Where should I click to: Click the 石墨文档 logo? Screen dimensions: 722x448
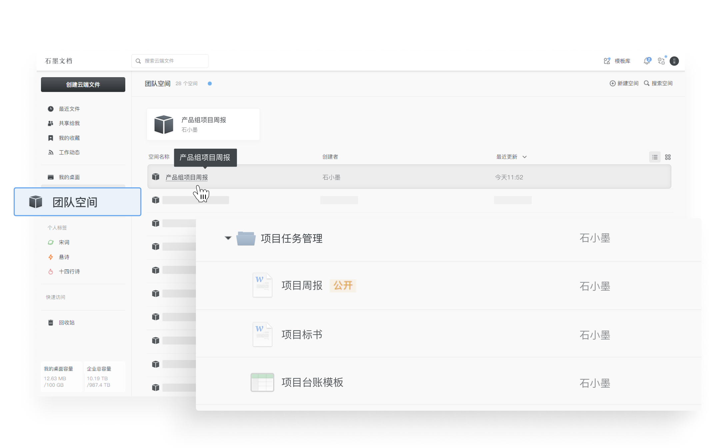point(59,61)
